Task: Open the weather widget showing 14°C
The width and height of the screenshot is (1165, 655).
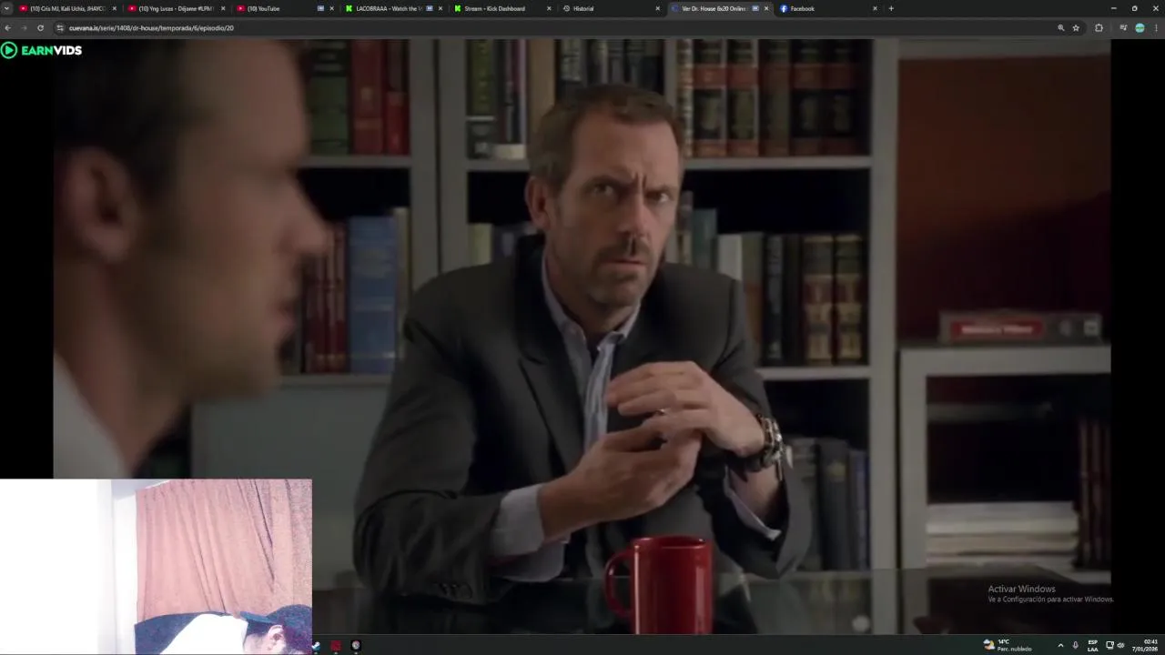Action: coord(1007,645)
